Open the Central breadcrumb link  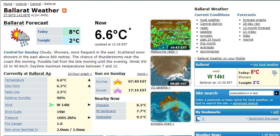pos(35,4)
